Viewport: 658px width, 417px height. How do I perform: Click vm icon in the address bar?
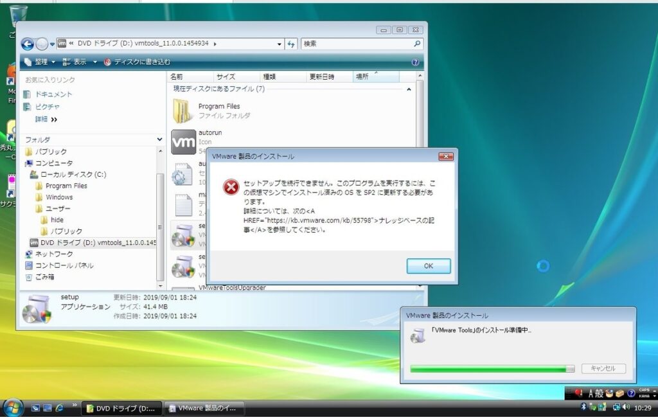click(x=62, y=43)
